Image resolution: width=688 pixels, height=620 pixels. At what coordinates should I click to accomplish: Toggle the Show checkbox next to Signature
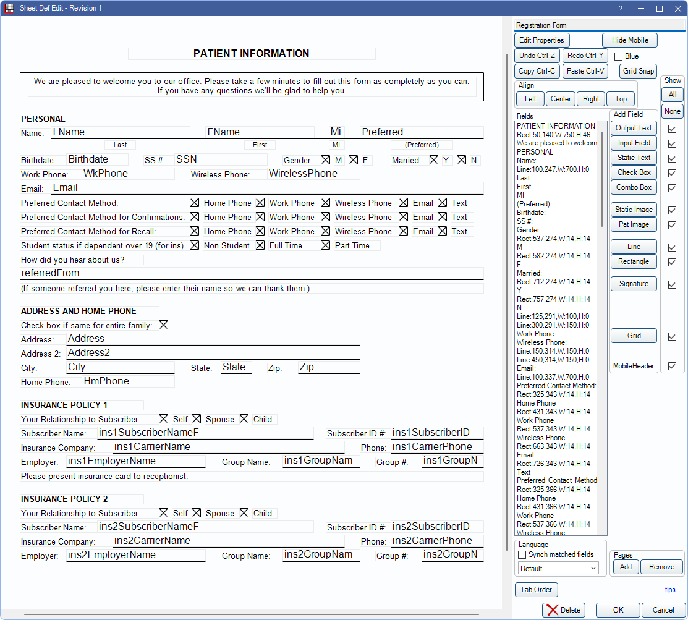pyautogui.click(x=672, y=284)
